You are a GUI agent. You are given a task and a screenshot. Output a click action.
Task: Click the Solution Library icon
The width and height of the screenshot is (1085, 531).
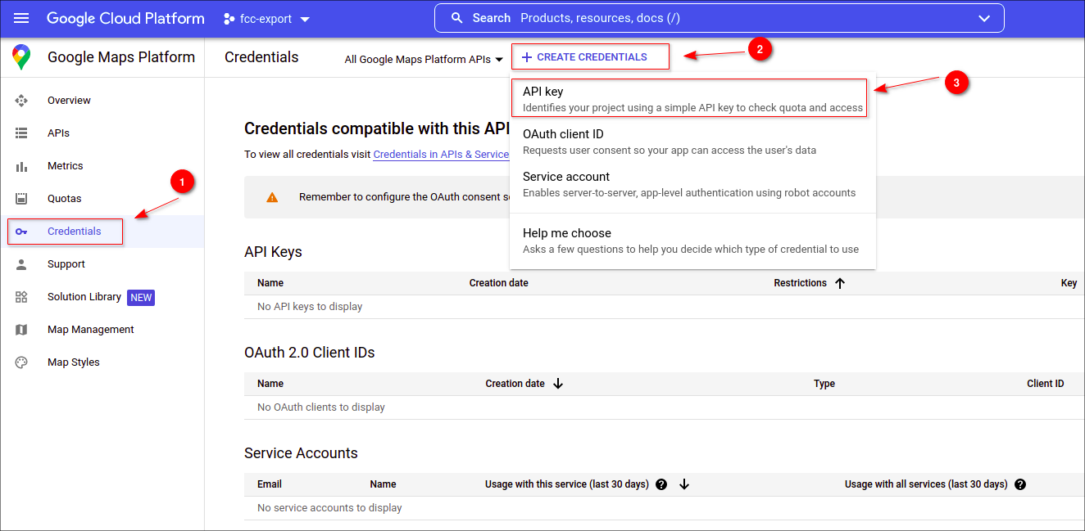(x=21, y=297)
